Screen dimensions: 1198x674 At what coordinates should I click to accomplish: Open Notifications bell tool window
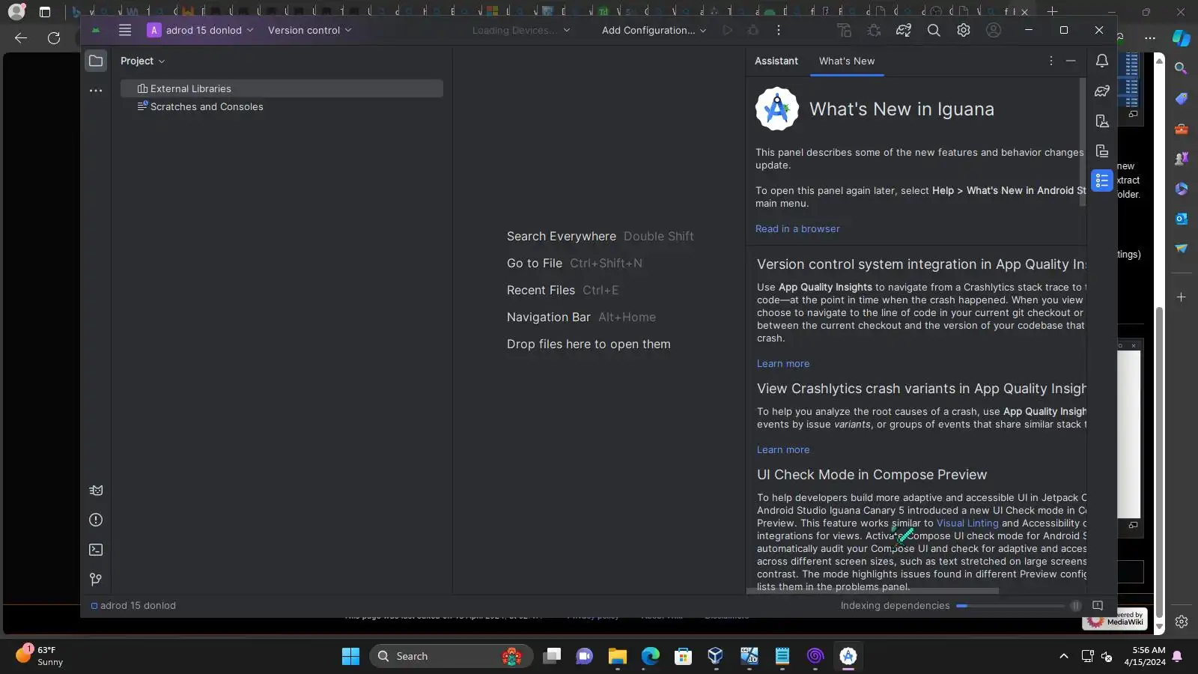coord(1102,61)
